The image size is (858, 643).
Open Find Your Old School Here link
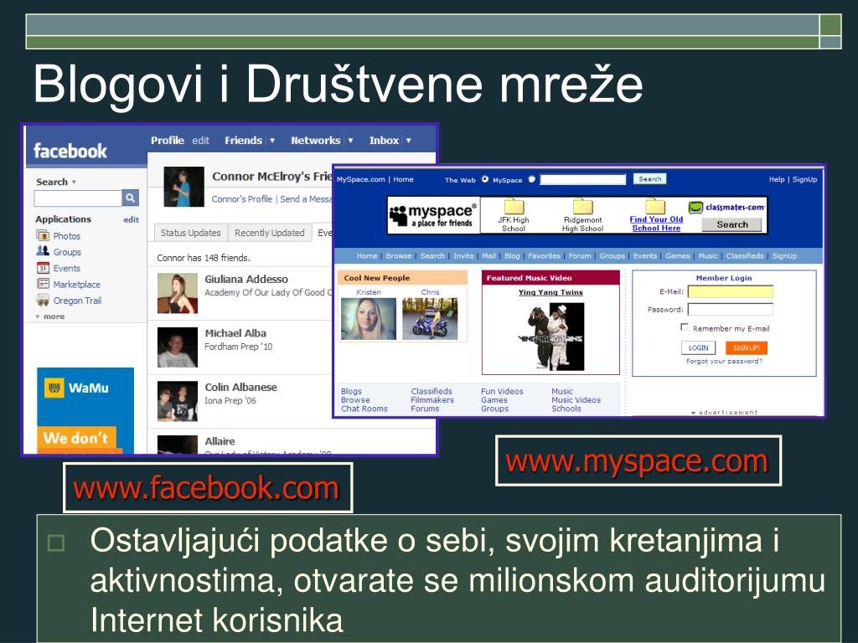click(656, 224)
